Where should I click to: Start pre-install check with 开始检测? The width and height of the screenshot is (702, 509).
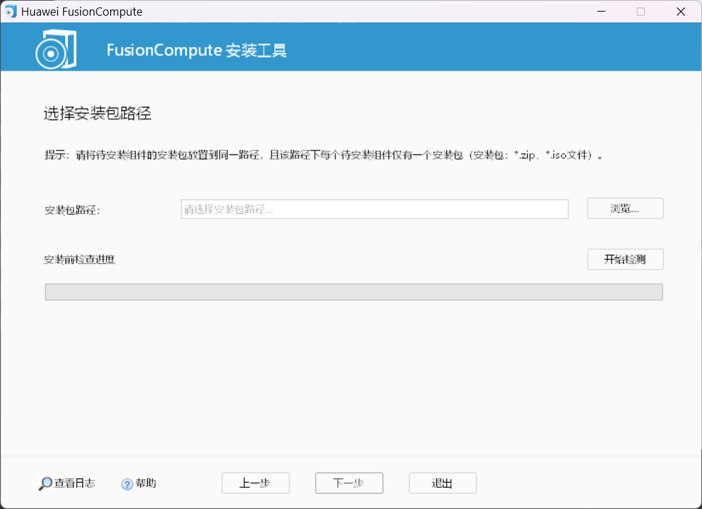pos(625,259)
